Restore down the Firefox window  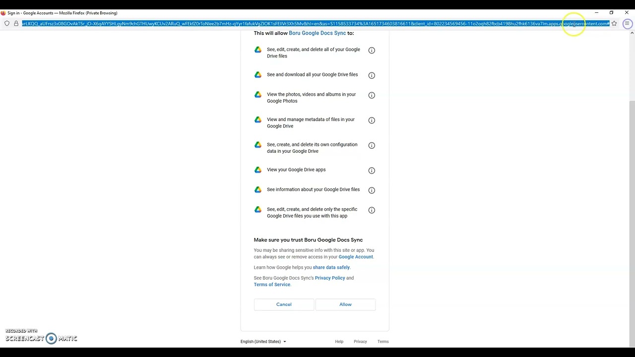coord(612,13)
